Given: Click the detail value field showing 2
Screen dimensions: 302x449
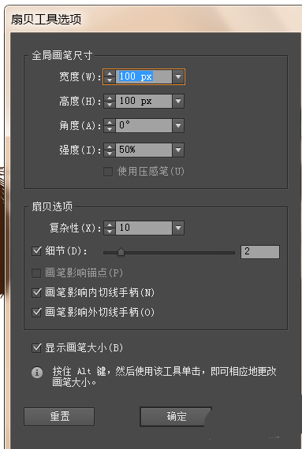Looking at the screenshot, I should pos(260,252).
